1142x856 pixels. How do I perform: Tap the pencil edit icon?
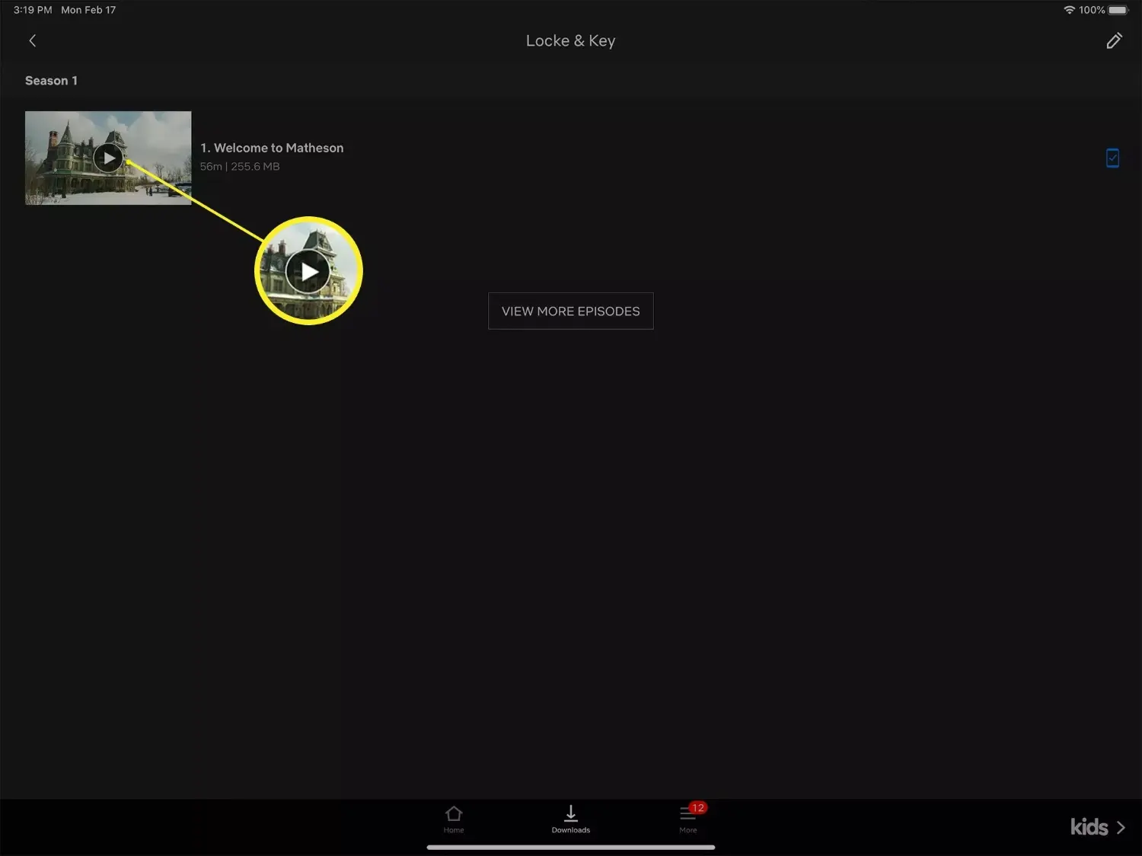point(1114,41)
